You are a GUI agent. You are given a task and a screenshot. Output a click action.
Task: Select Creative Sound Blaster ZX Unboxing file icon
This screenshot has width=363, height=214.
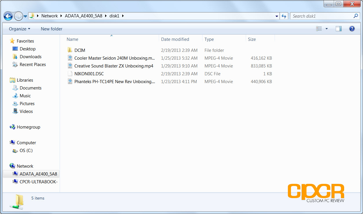point(70,66)
